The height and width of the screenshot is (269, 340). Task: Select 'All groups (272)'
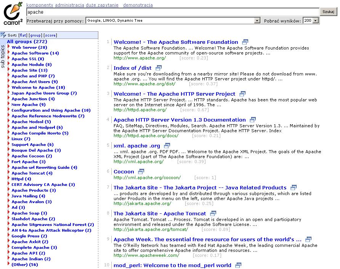[27, 42]
